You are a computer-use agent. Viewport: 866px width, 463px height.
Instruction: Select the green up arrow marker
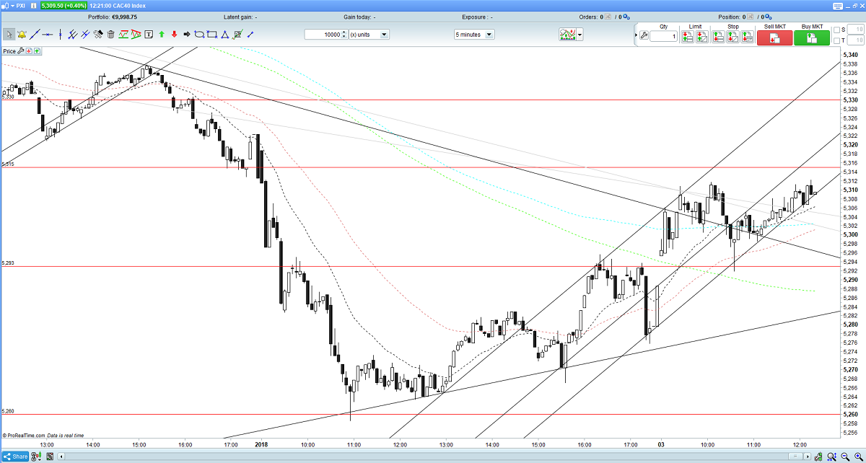162,35
